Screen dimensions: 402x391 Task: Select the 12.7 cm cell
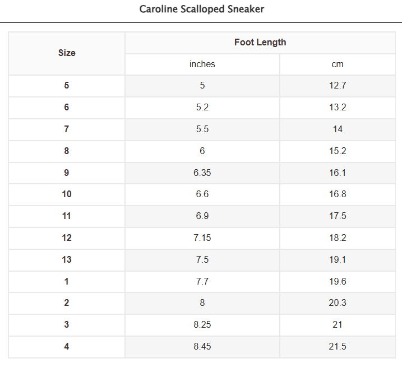338,86
